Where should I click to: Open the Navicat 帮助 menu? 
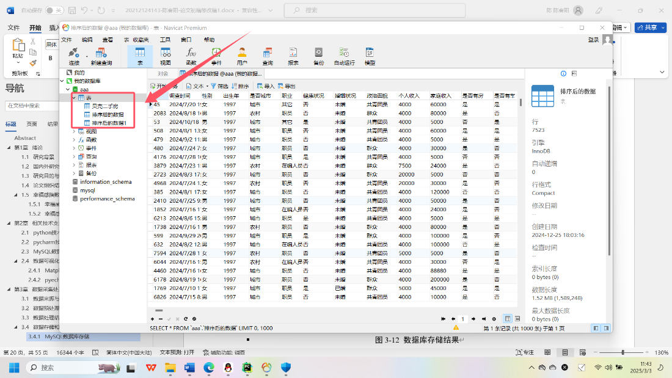tap(209, 40)
